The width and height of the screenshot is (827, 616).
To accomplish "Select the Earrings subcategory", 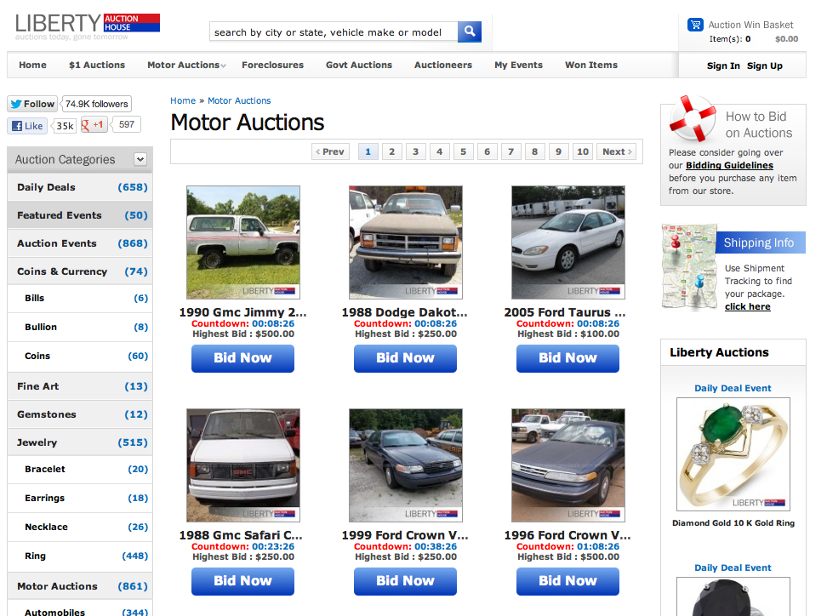I will click(80, 498).
